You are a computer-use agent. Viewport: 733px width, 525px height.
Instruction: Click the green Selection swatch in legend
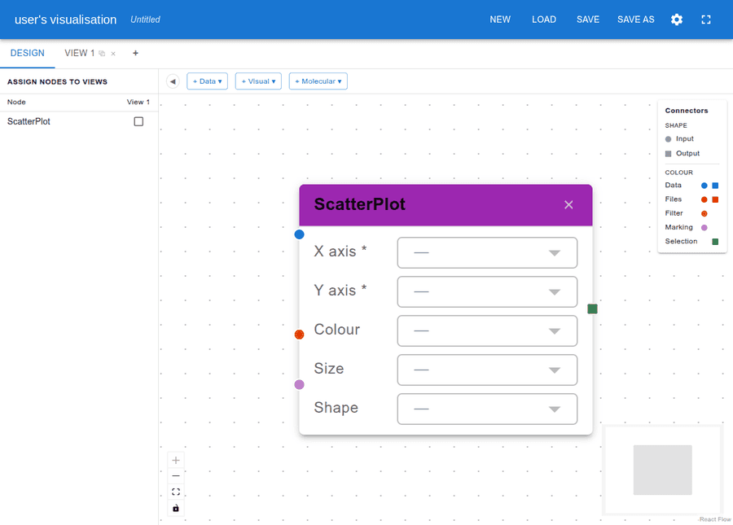click(x=715, y=242)
